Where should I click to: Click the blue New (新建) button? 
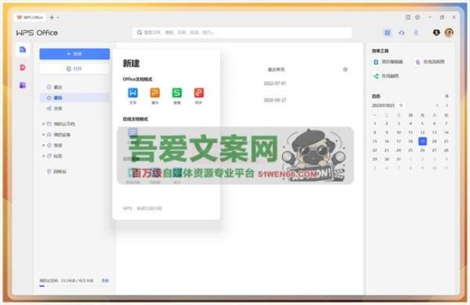[74, 54]
